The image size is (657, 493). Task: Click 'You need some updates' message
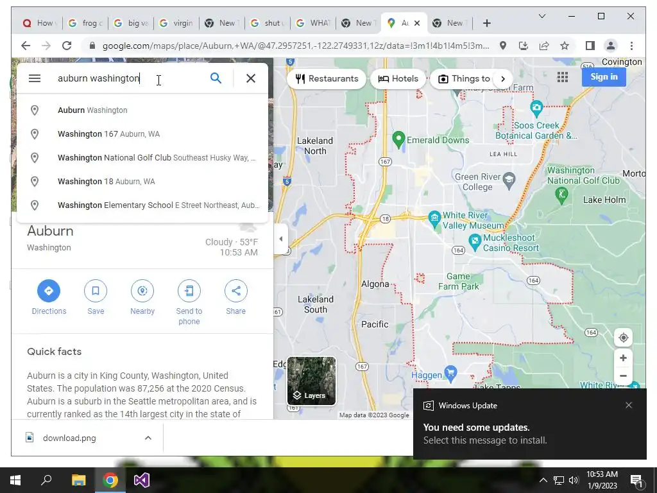[x=477, y=427]
